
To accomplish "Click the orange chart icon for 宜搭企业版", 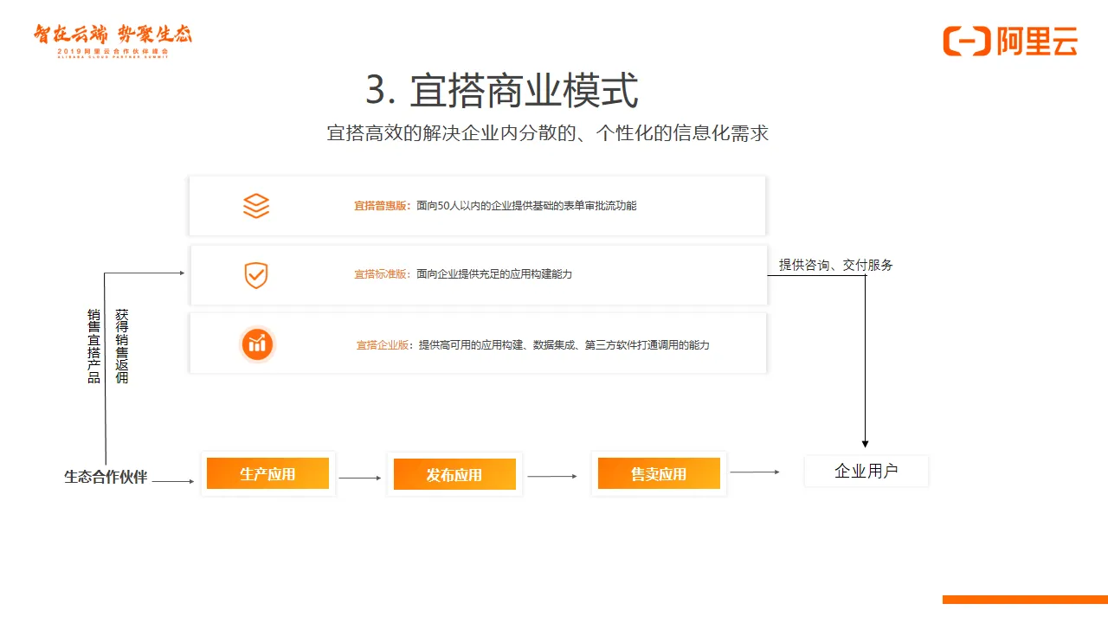I will pos(256,344).
